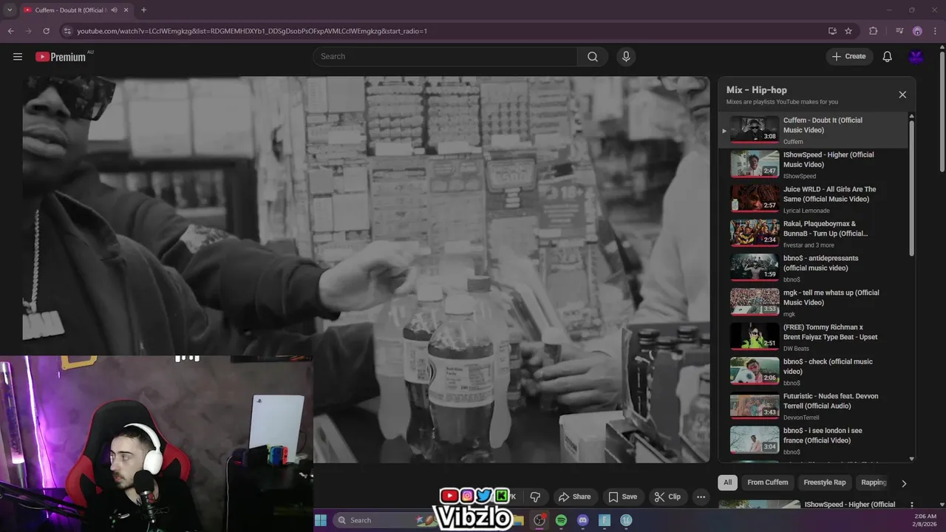The image size is (946, 532).
Task: Play mgk - tell me whats up
Action: click(x=813, y=303)
